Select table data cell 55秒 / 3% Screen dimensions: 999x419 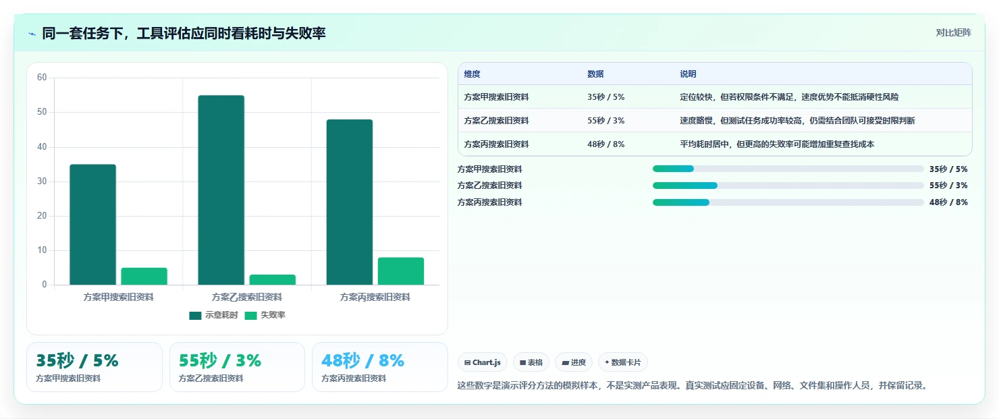(606, 121)
